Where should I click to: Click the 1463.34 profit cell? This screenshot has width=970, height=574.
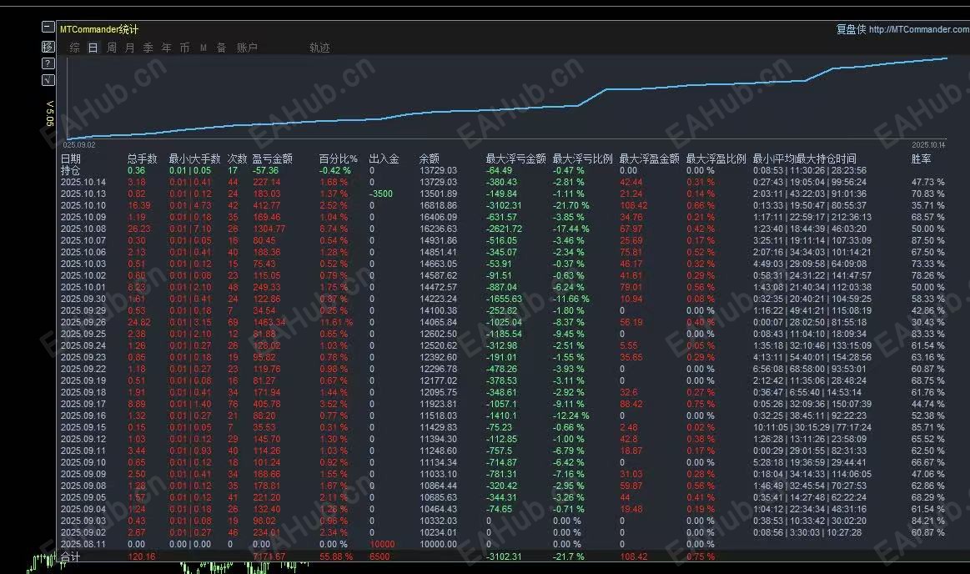pos(269,322)
